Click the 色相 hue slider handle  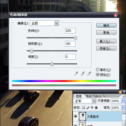[75, 38]
